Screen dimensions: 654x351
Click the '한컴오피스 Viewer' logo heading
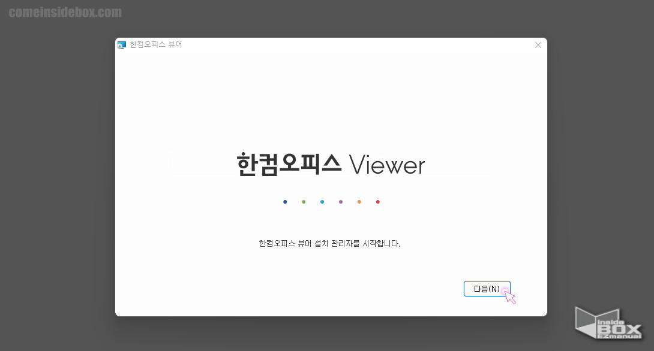pos(331,165)
